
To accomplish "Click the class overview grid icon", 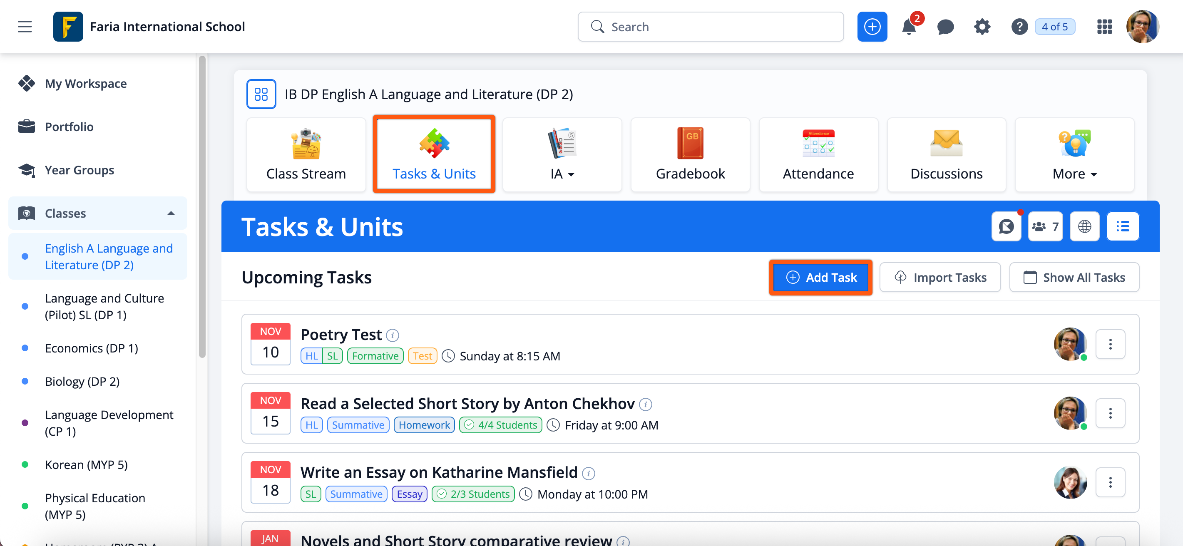I will click(261, 94).
